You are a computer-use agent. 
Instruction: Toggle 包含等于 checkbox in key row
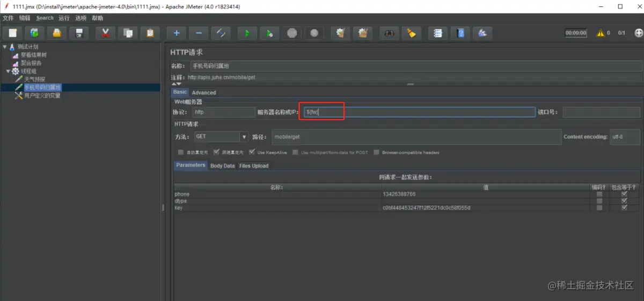click(624, 208)
